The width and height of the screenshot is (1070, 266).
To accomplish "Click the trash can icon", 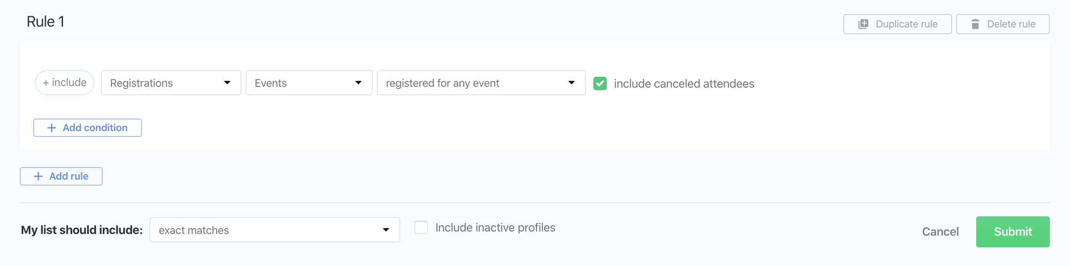I will click(x=975, y=24).
